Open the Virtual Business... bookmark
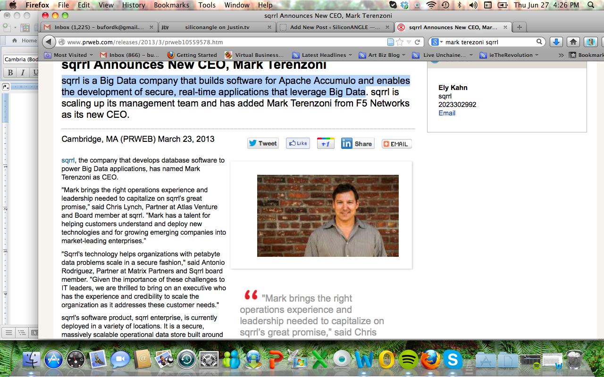This screenshot has height=377, width=604. tap(255, 55)
